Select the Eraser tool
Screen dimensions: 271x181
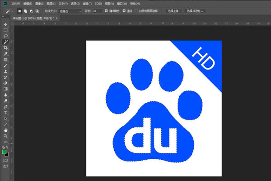pos(5,83)
